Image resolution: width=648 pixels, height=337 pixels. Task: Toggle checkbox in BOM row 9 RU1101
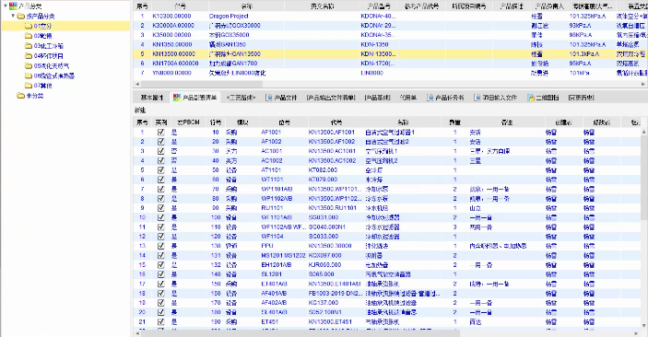[160, 208]
